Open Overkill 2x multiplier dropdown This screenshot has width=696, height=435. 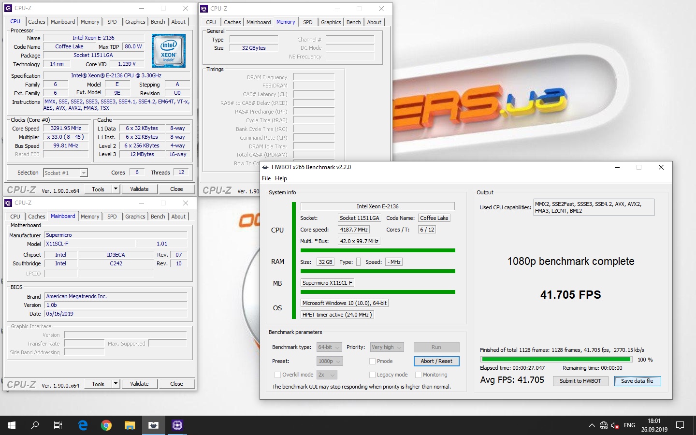327,375
